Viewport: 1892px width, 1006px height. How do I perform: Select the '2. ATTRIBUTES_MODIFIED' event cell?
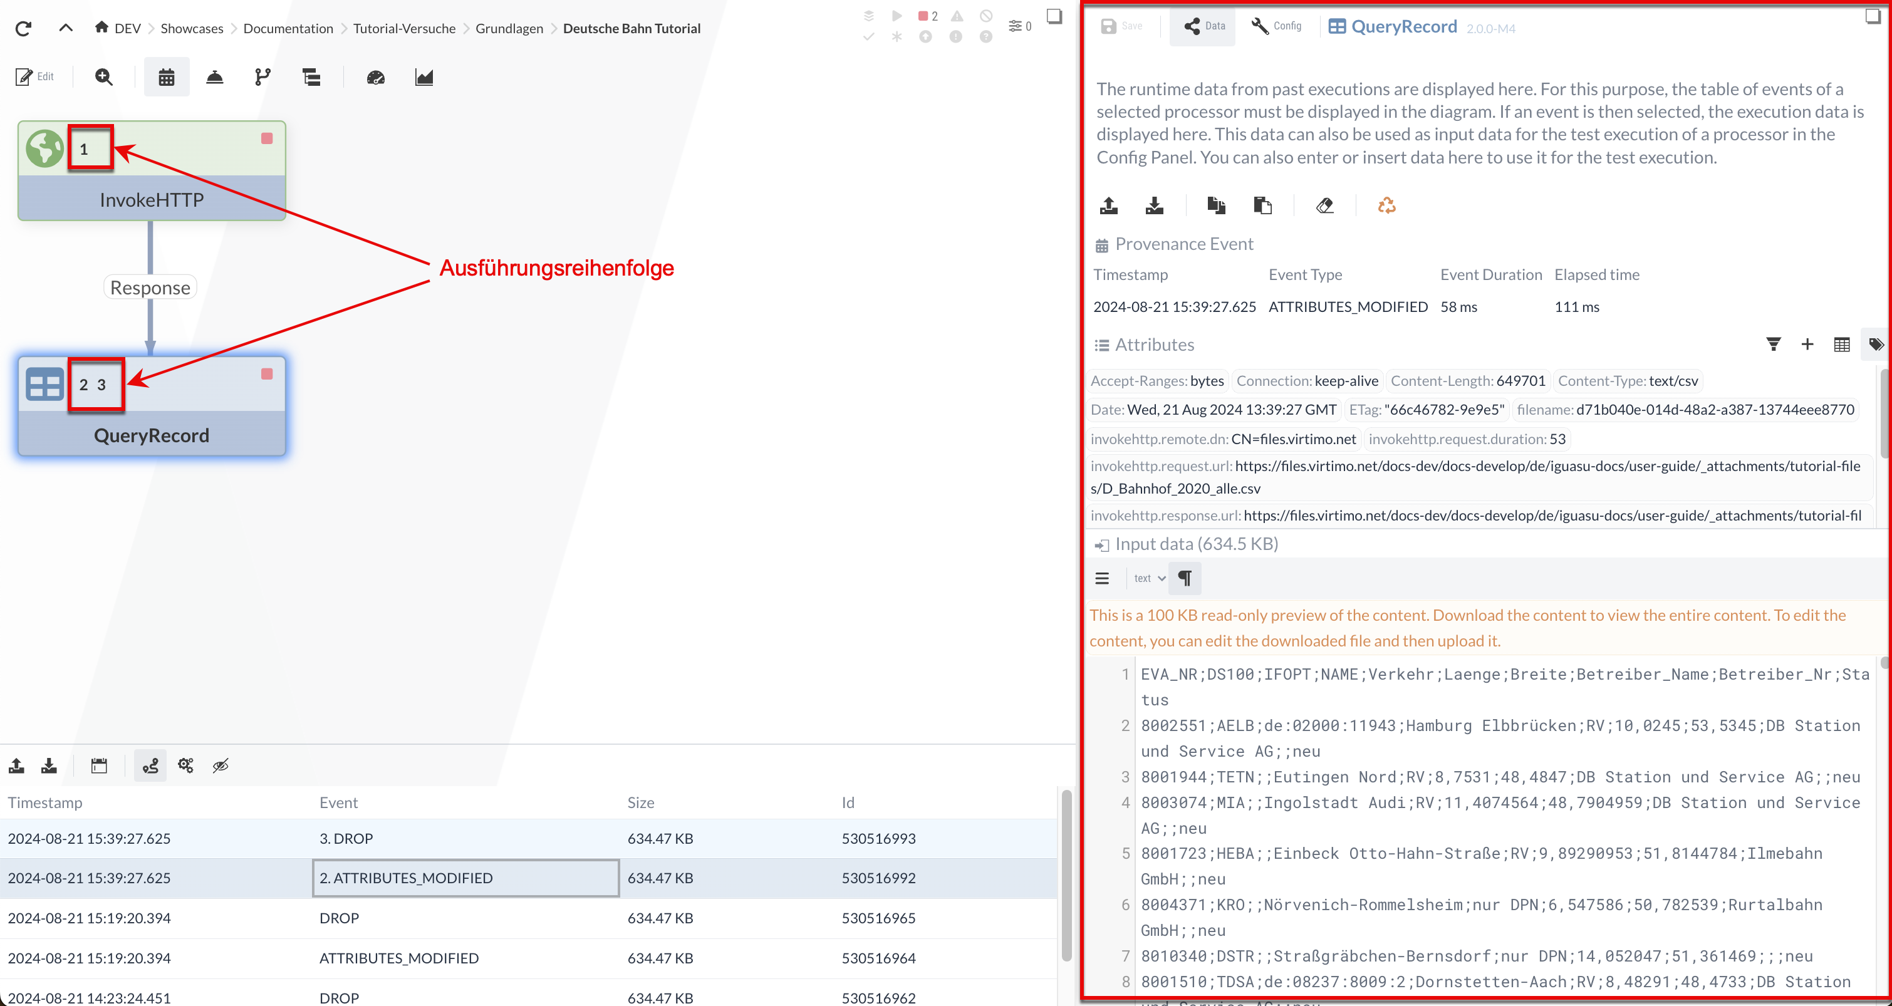pos(466,878)
